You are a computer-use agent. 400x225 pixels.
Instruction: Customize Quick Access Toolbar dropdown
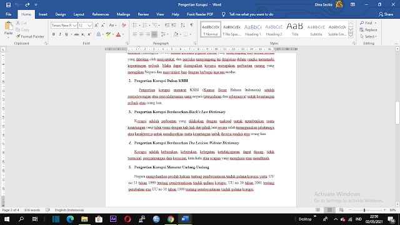[36, 5]
